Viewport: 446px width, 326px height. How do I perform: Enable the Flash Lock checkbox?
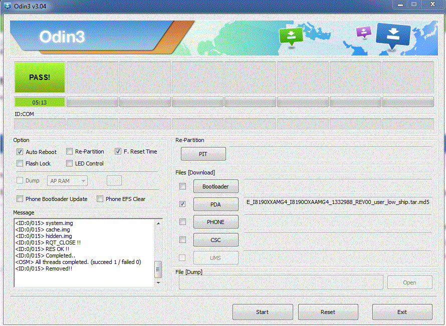coord(20,163)
